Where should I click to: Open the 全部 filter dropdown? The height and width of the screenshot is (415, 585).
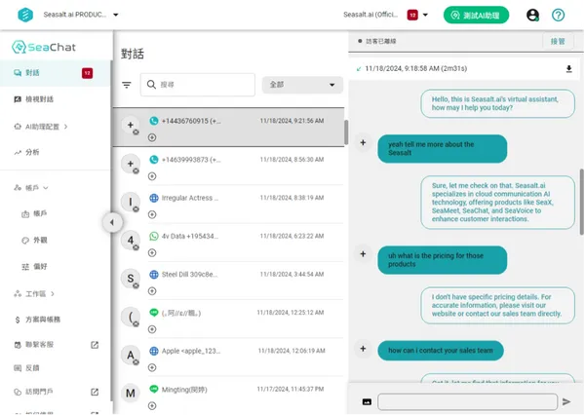[302, 85]
